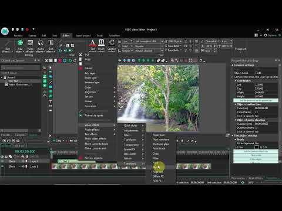
Task: Click the Contour color C icon
Action: 112,43
